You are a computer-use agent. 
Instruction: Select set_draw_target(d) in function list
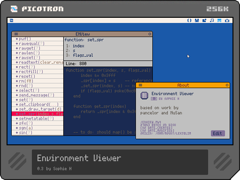pyautogui.click(x=37, y=109)
